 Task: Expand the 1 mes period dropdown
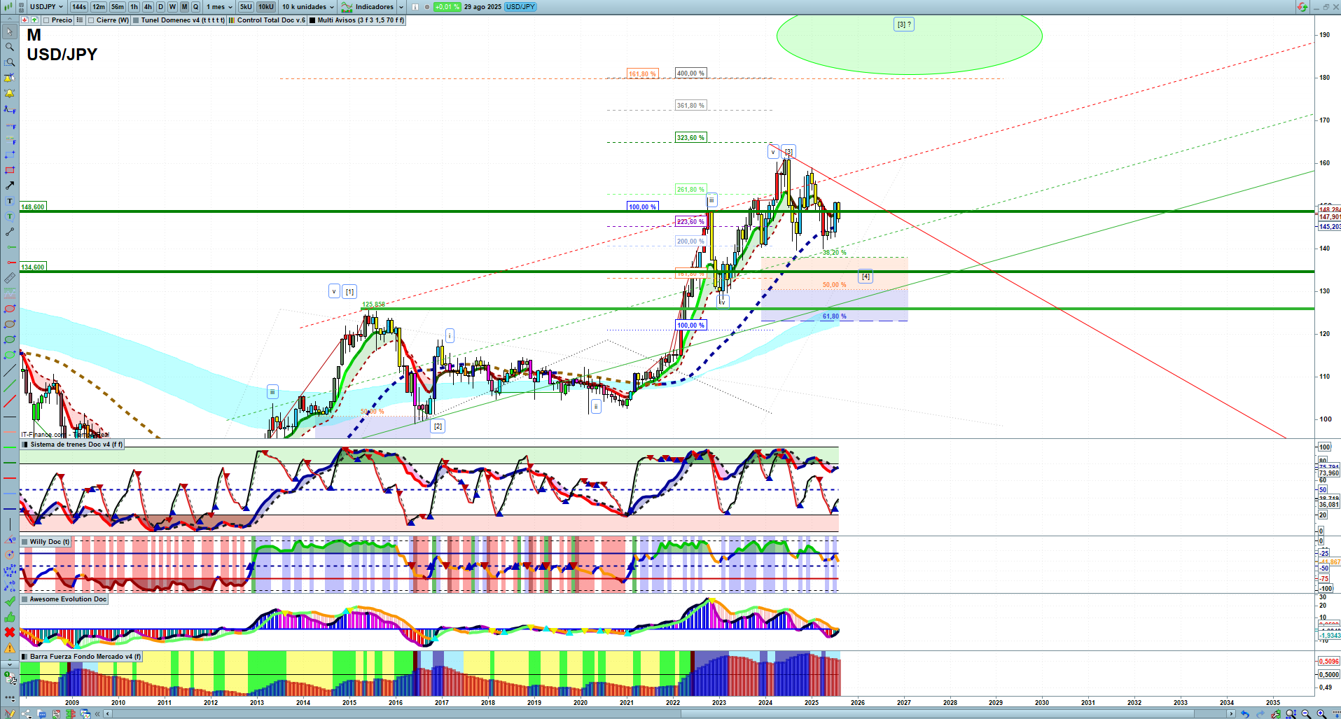point(219,7)
